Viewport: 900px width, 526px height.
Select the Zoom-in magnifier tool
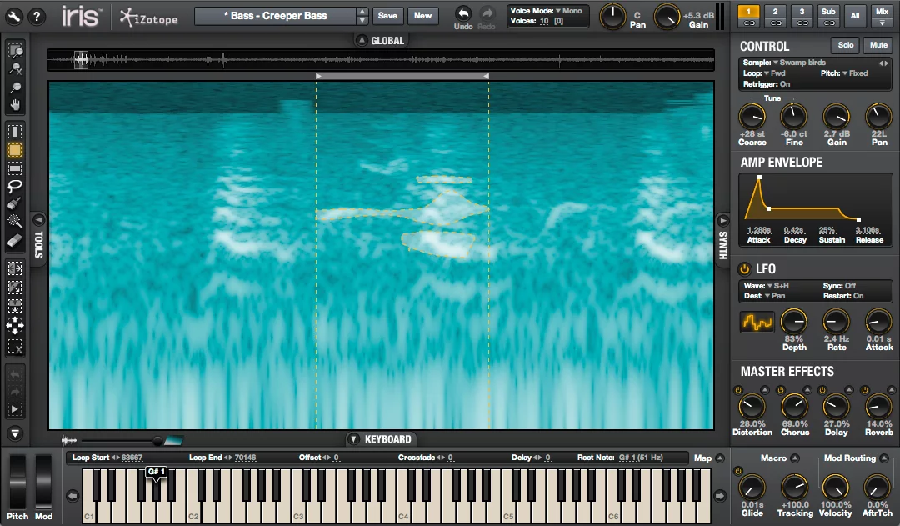point(14,87)
